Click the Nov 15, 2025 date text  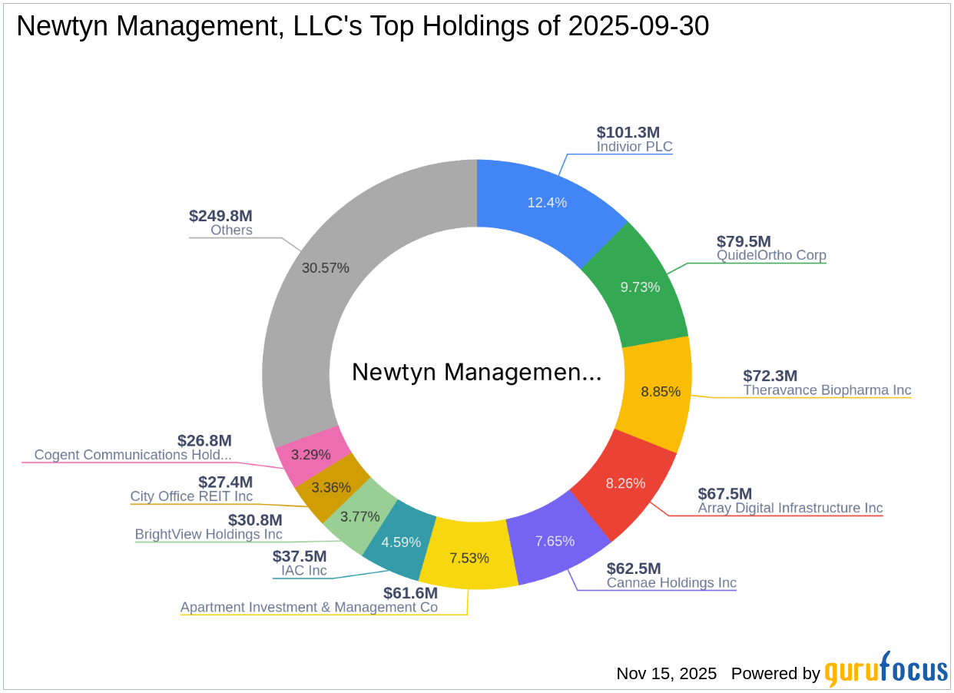(666, 674)
